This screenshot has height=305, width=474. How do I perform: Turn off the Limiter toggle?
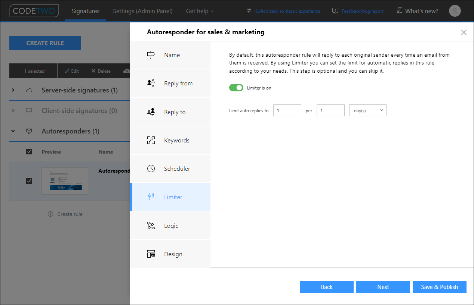pos(236,88)
